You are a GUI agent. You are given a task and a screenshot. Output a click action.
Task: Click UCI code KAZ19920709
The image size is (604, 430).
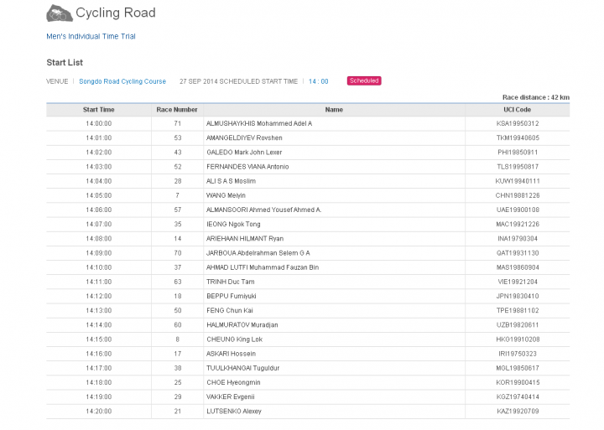click(x=518, y=411)
